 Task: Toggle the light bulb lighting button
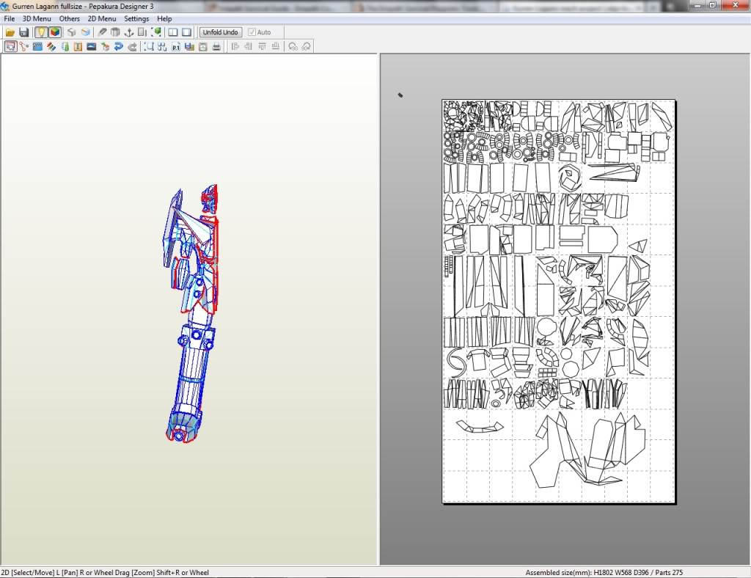pos(41,32)
